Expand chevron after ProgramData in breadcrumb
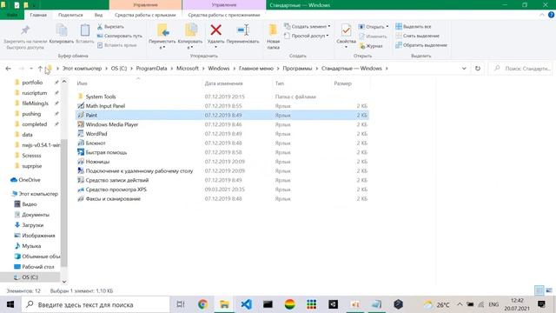556x313 pixels. [x=172, y=69]
